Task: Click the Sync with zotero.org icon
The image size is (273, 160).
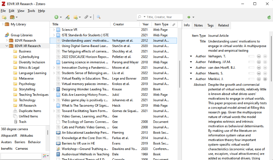Action: 269,17
